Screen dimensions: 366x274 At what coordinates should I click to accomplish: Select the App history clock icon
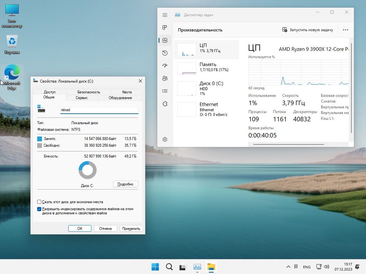[x=165, y=53]
